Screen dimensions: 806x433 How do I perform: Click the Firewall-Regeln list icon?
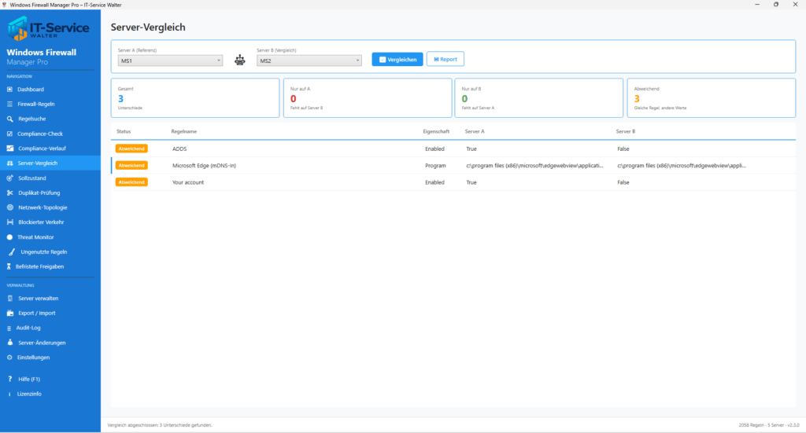(9, 105)
